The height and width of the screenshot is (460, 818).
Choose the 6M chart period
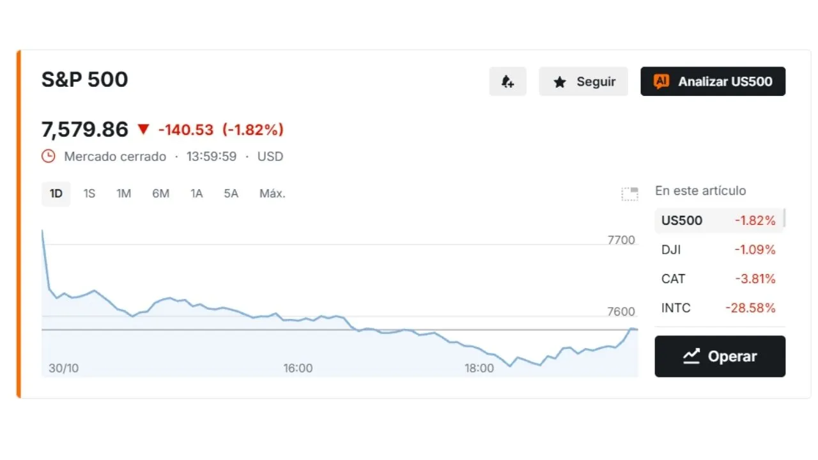[160, 194]
